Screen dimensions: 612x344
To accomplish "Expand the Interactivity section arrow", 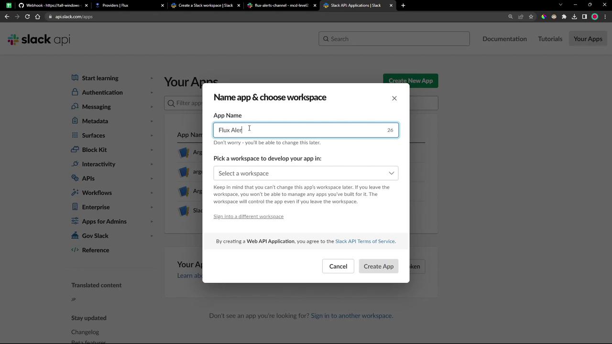I will tap(152, 164).
